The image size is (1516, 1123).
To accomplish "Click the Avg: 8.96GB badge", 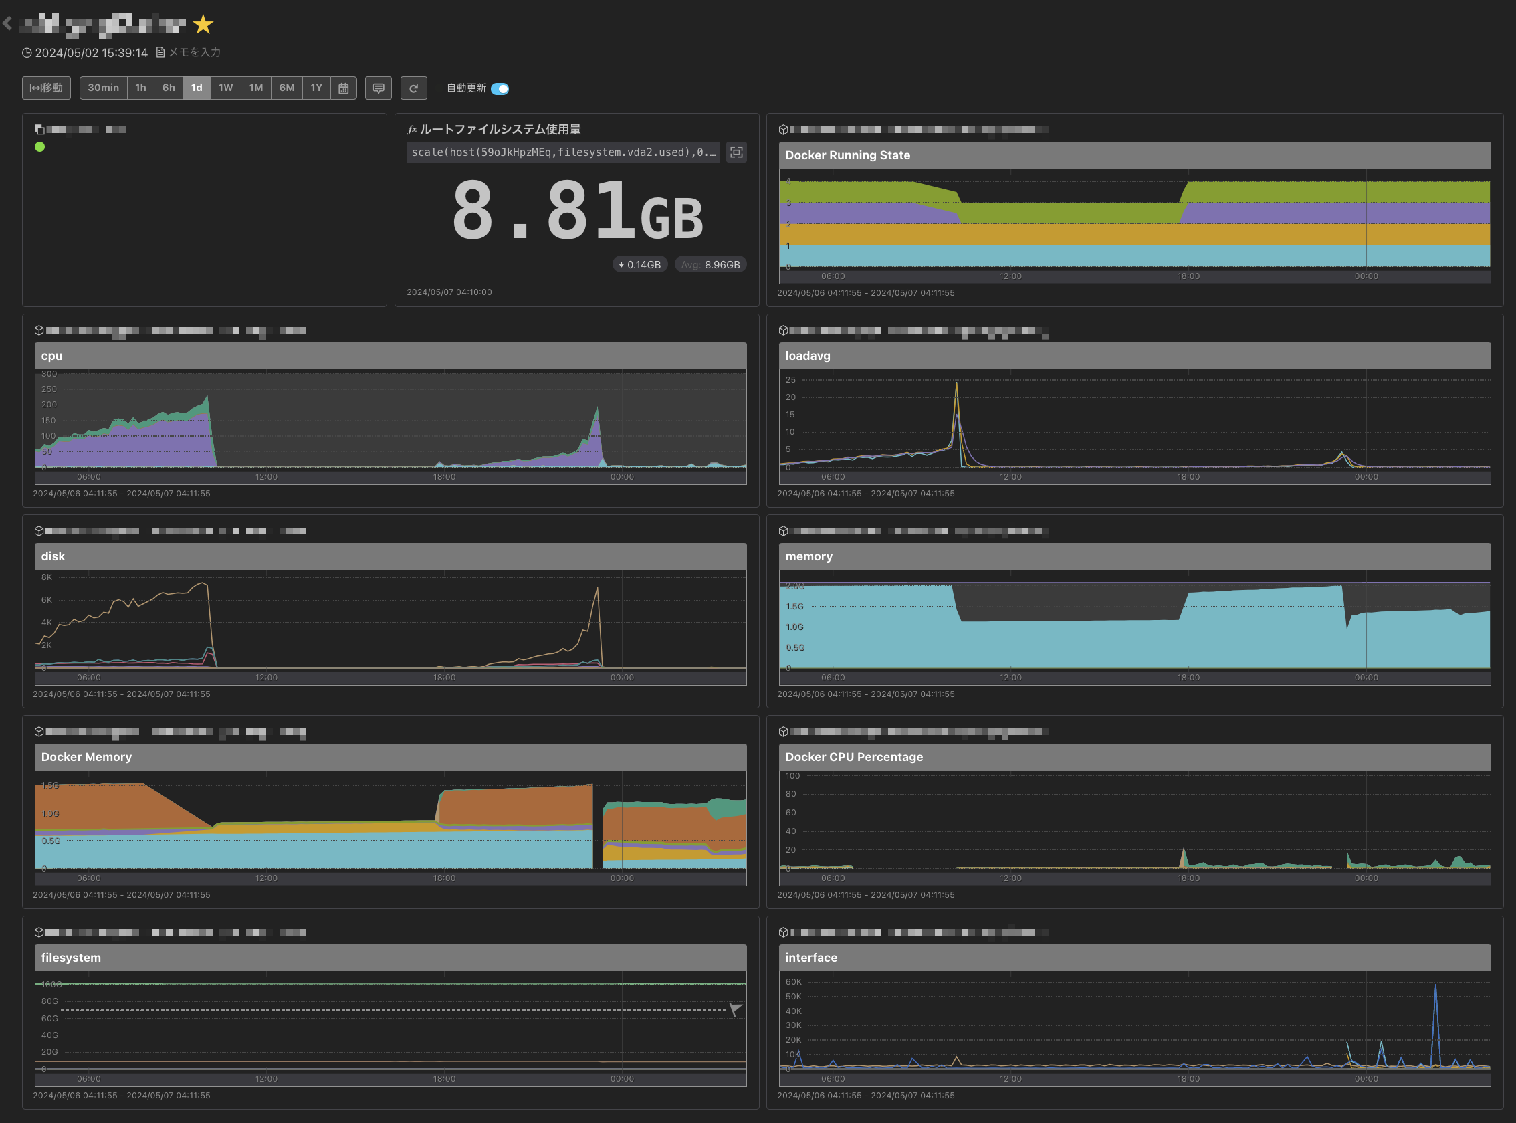I will (710, 264).
